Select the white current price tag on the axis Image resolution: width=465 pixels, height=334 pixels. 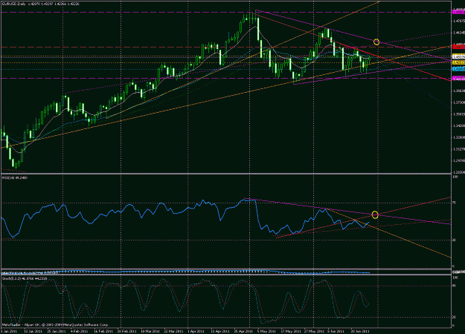tap(458, 57)
